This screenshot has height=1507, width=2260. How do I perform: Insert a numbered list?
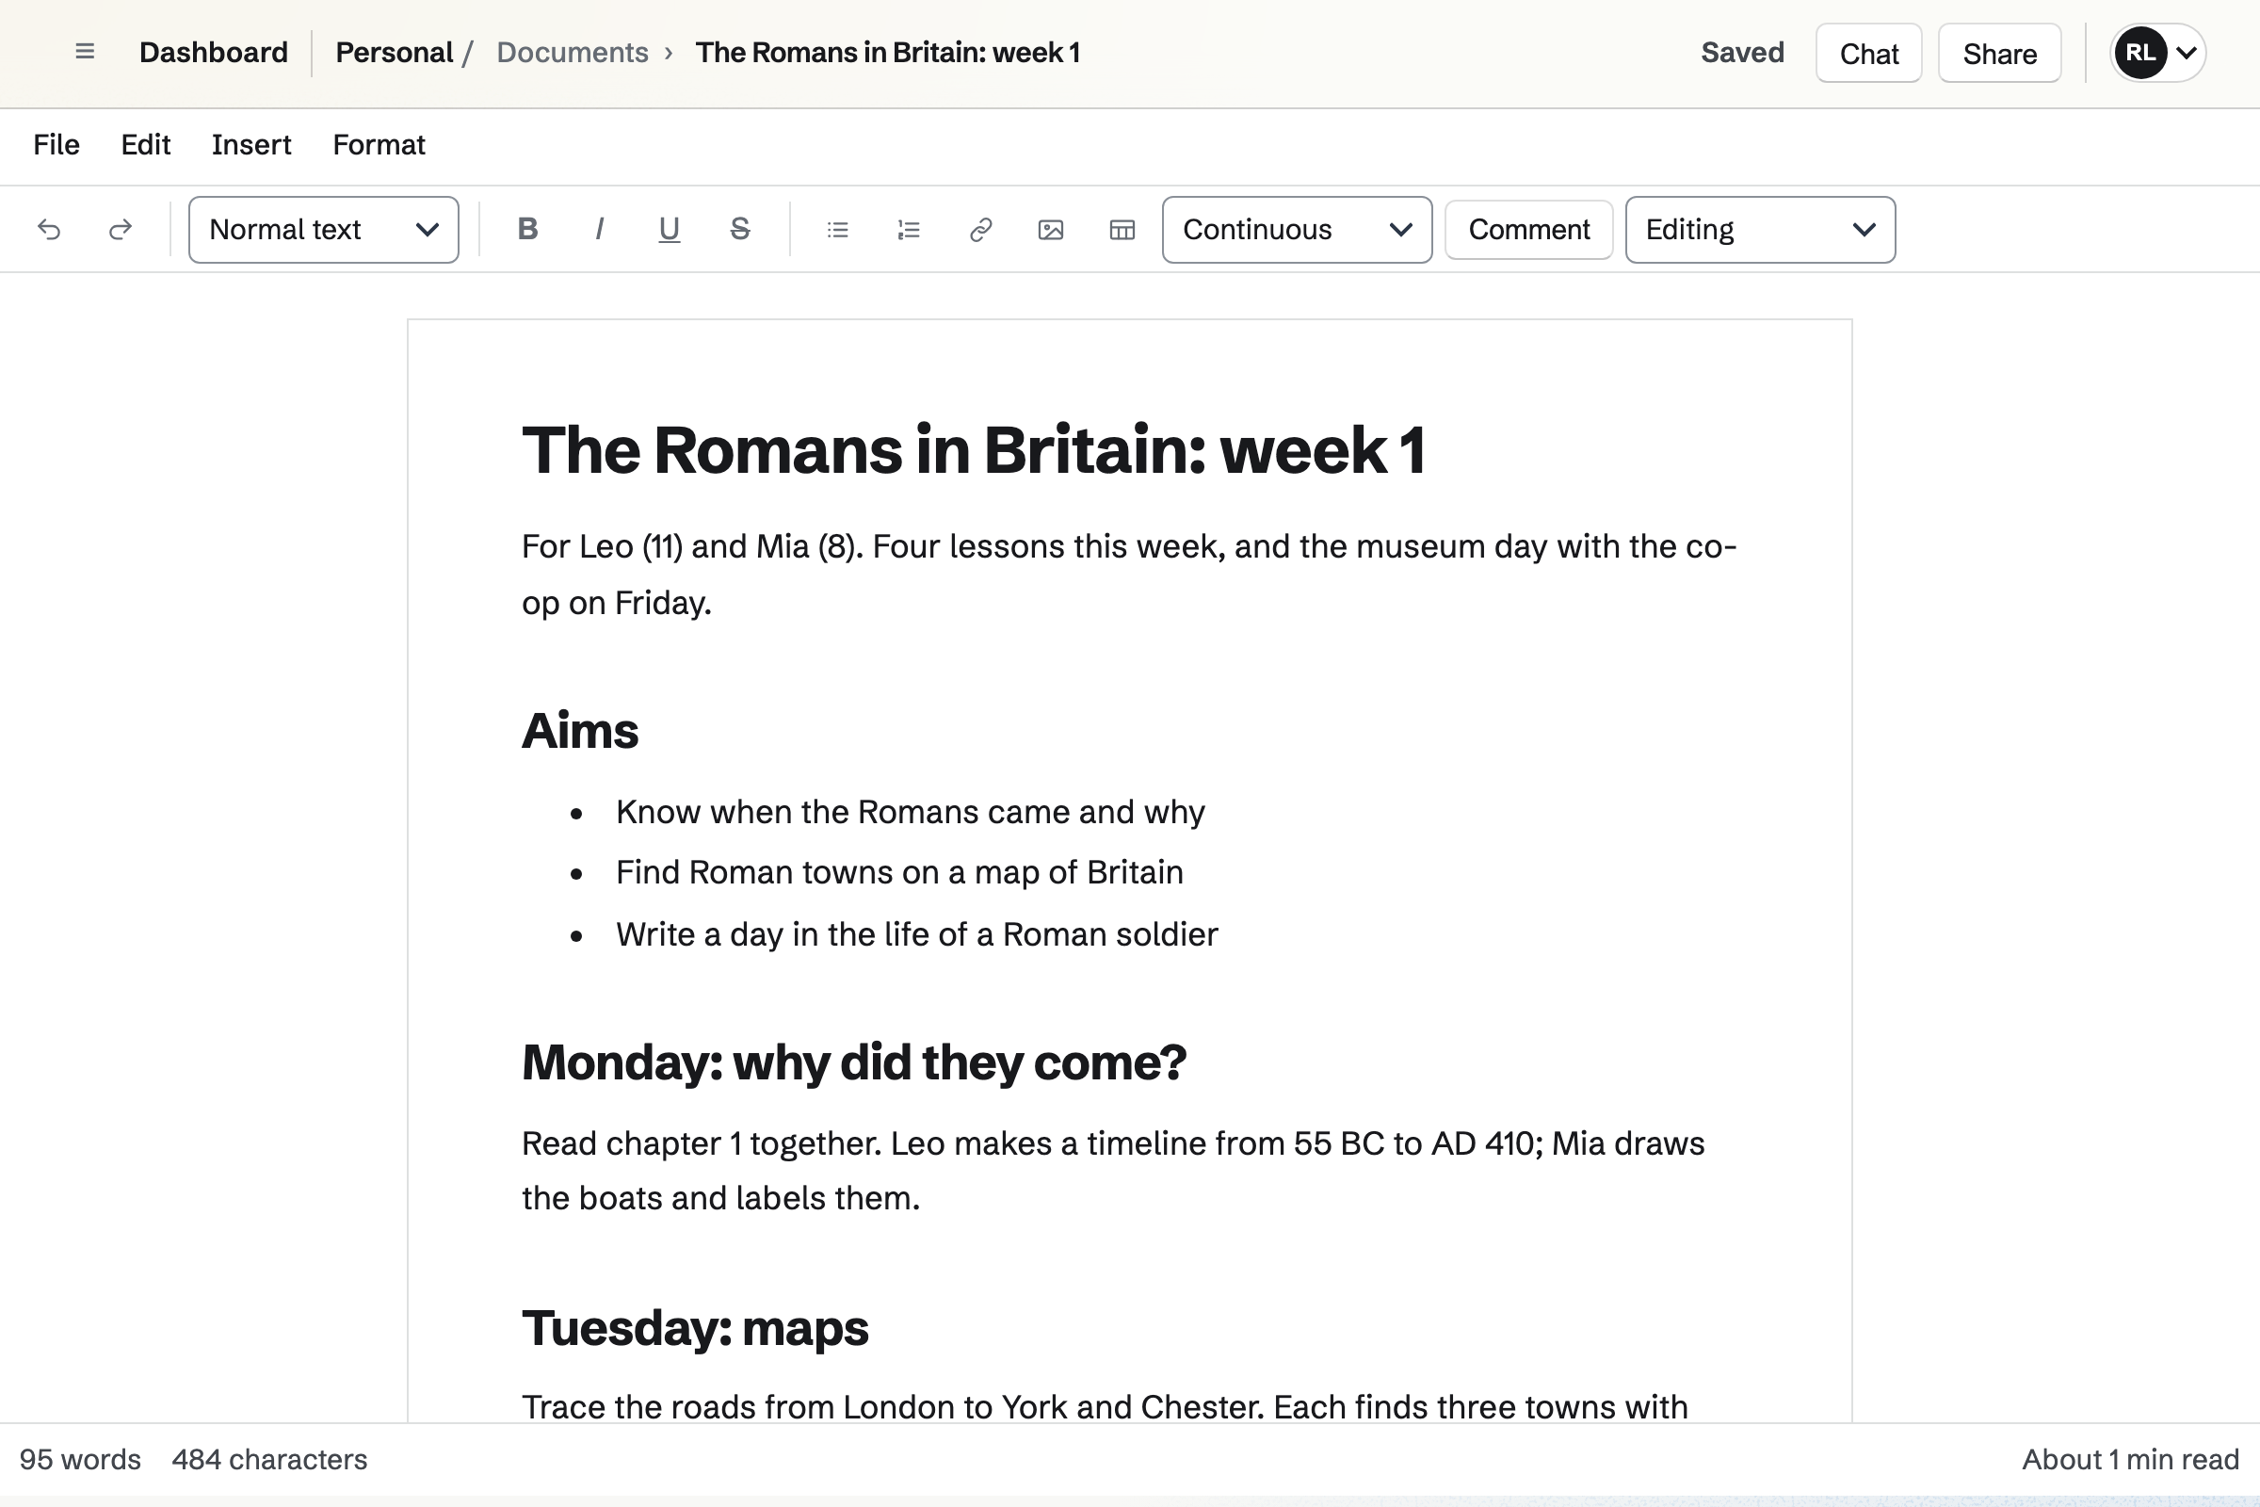(909, 230)
